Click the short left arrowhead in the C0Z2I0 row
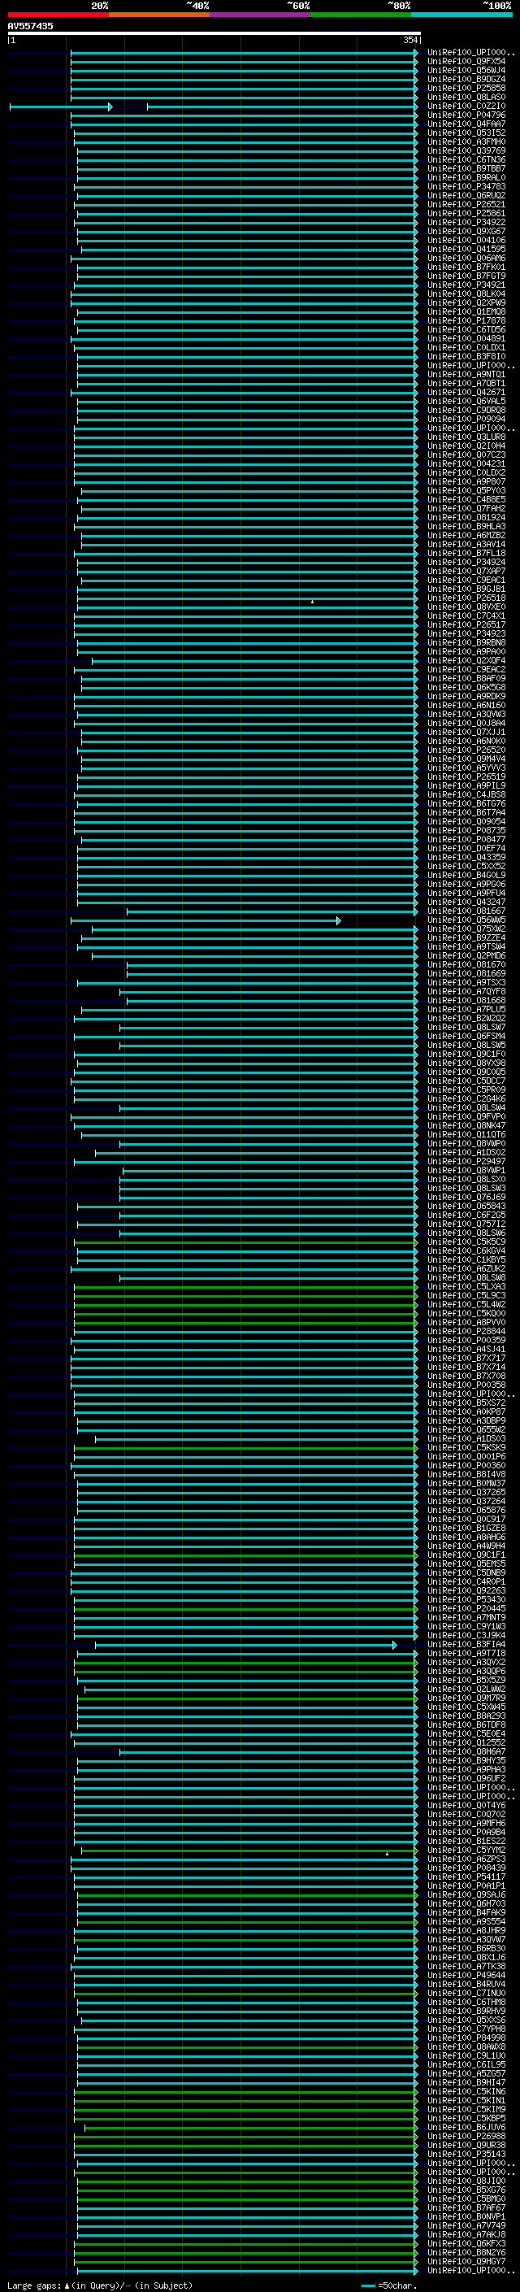Image resolution: width=520 pixels, height=2292 pixels. click(110, 107)
